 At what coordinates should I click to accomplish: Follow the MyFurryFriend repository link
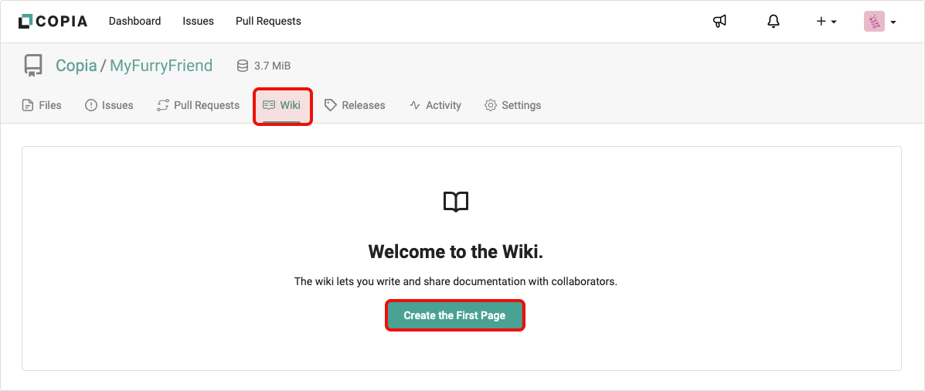point(161,66)
